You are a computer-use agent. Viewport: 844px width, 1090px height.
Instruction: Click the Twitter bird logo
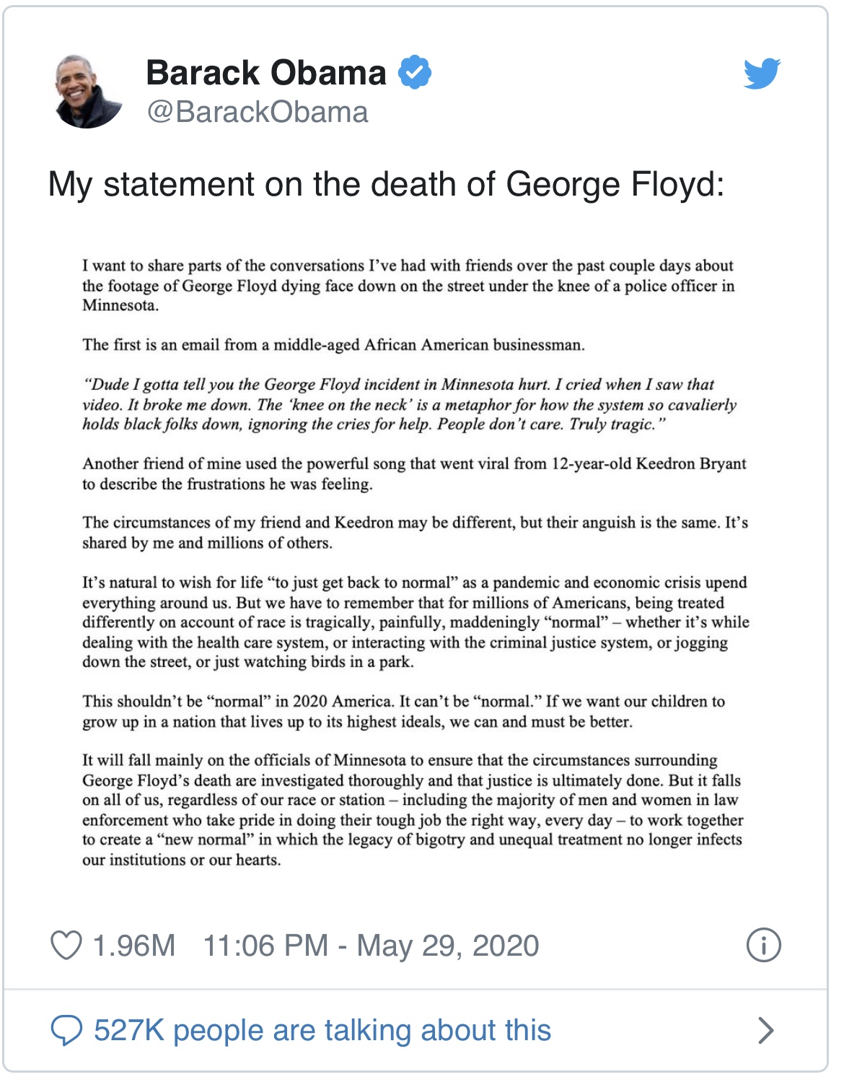coord(762,73)
